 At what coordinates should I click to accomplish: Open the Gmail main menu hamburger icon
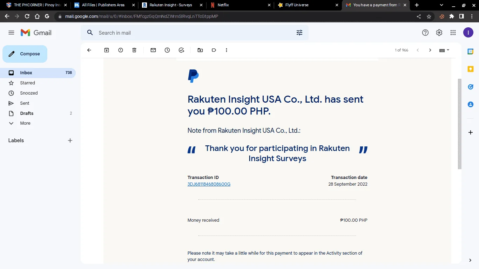point(11,33)
